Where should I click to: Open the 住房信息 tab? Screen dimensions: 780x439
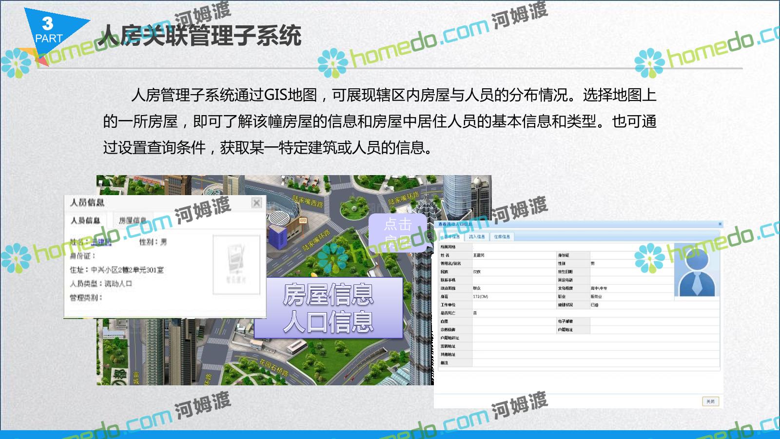(502, 237)
